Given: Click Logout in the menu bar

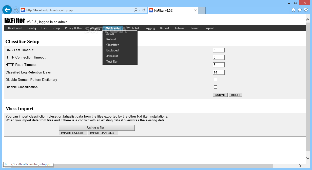Looking at the screenshot, I should (x=209, y=28).
